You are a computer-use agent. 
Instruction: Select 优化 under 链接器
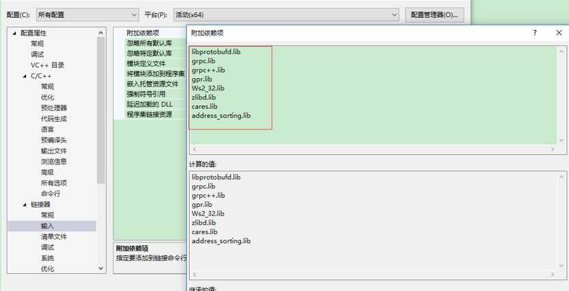pyautogui.click(x=47, y=269)
